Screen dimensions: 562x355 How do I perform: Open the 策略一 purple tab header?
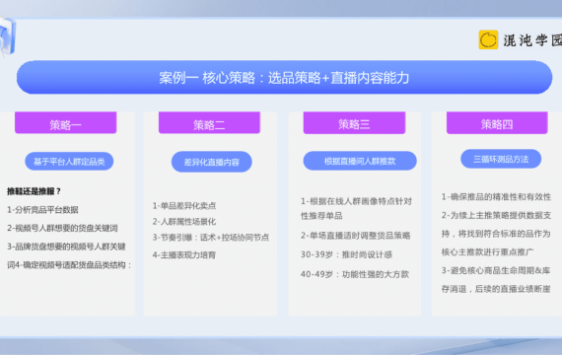[x=66, y=123]
